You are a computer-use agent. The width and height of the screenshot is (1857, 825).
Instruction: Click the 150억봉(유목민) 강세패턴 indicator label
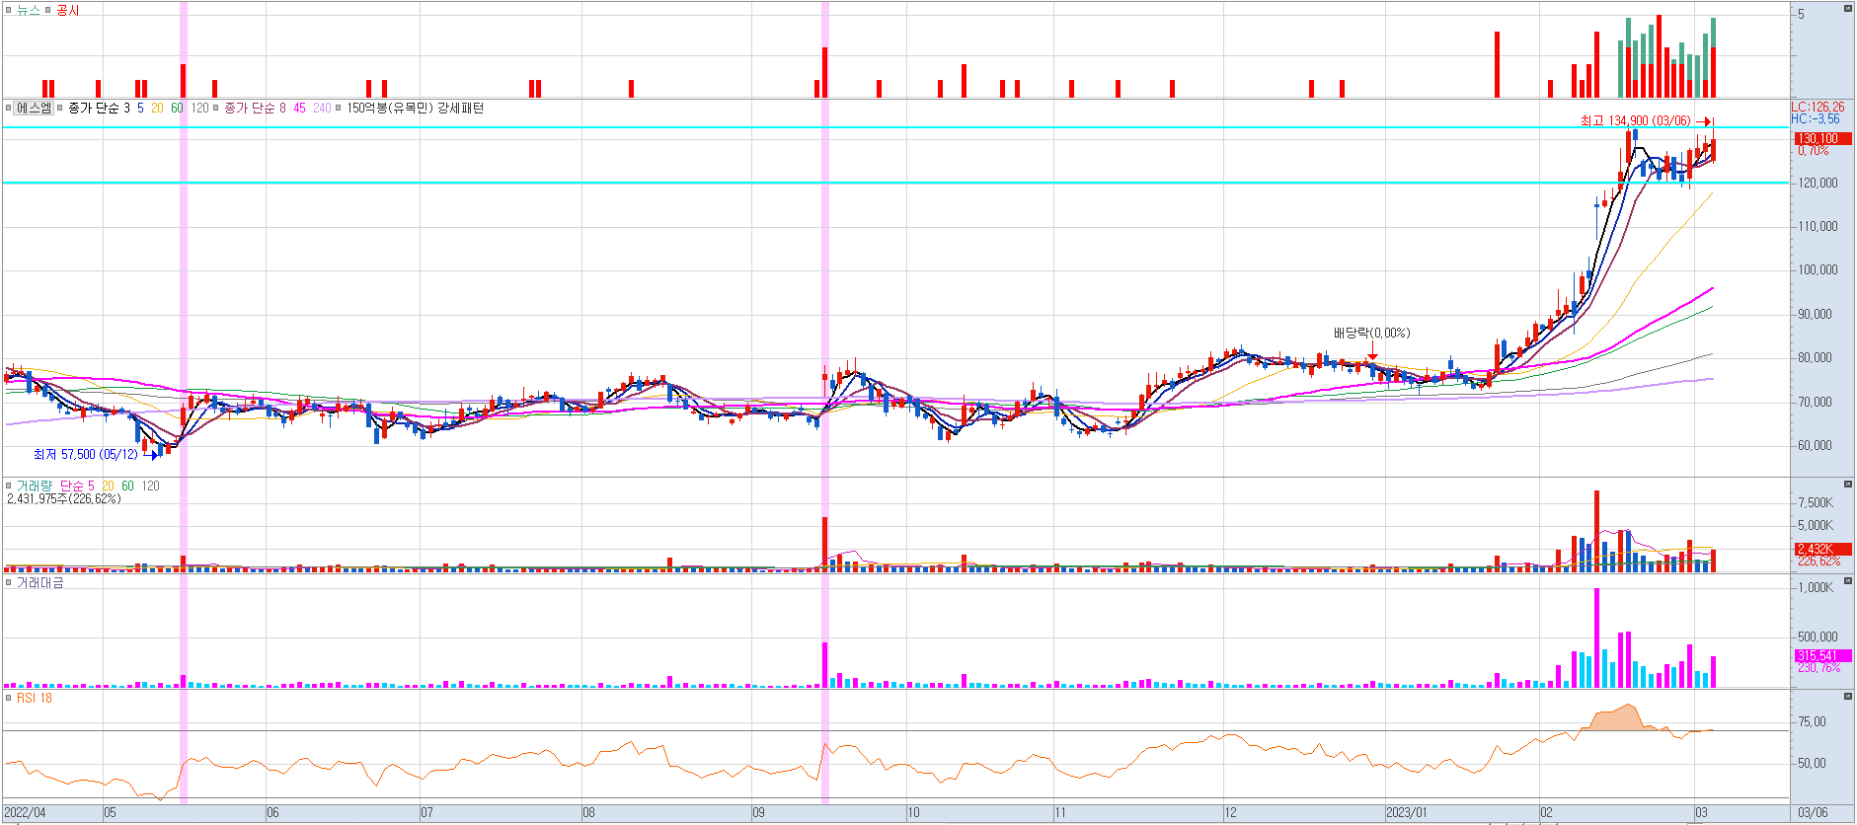click(415, 108)
